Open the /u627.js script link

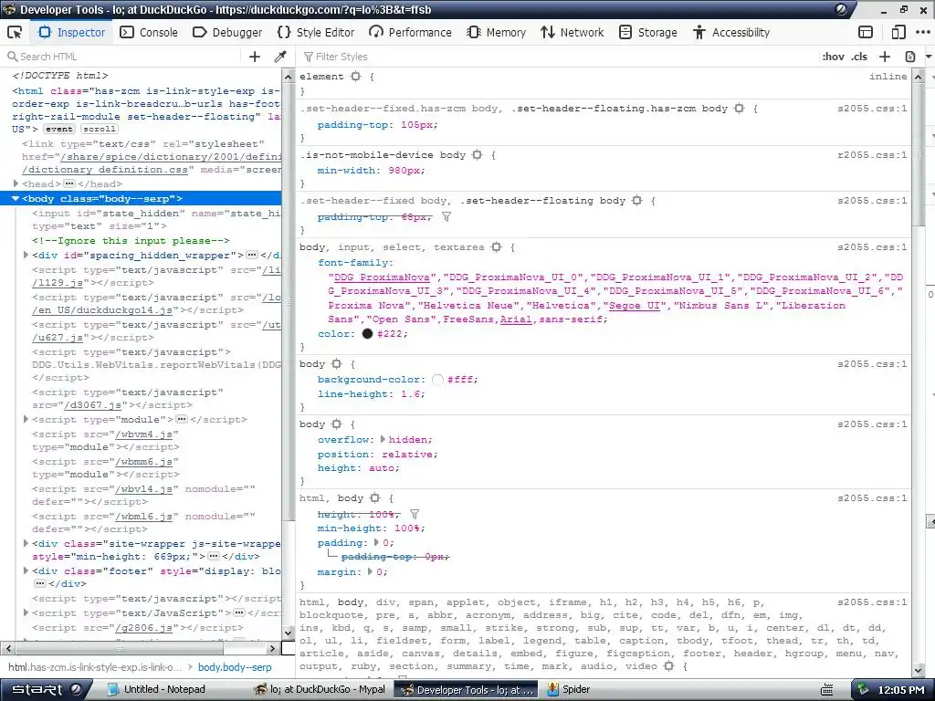pyautogui.click(x=58, y=338)
